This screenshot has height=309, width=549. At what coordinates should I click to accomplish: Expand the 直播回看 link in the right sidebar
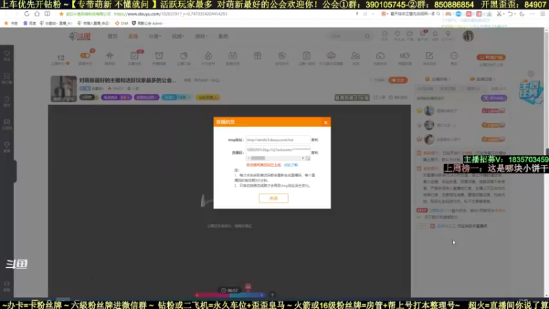483,79
